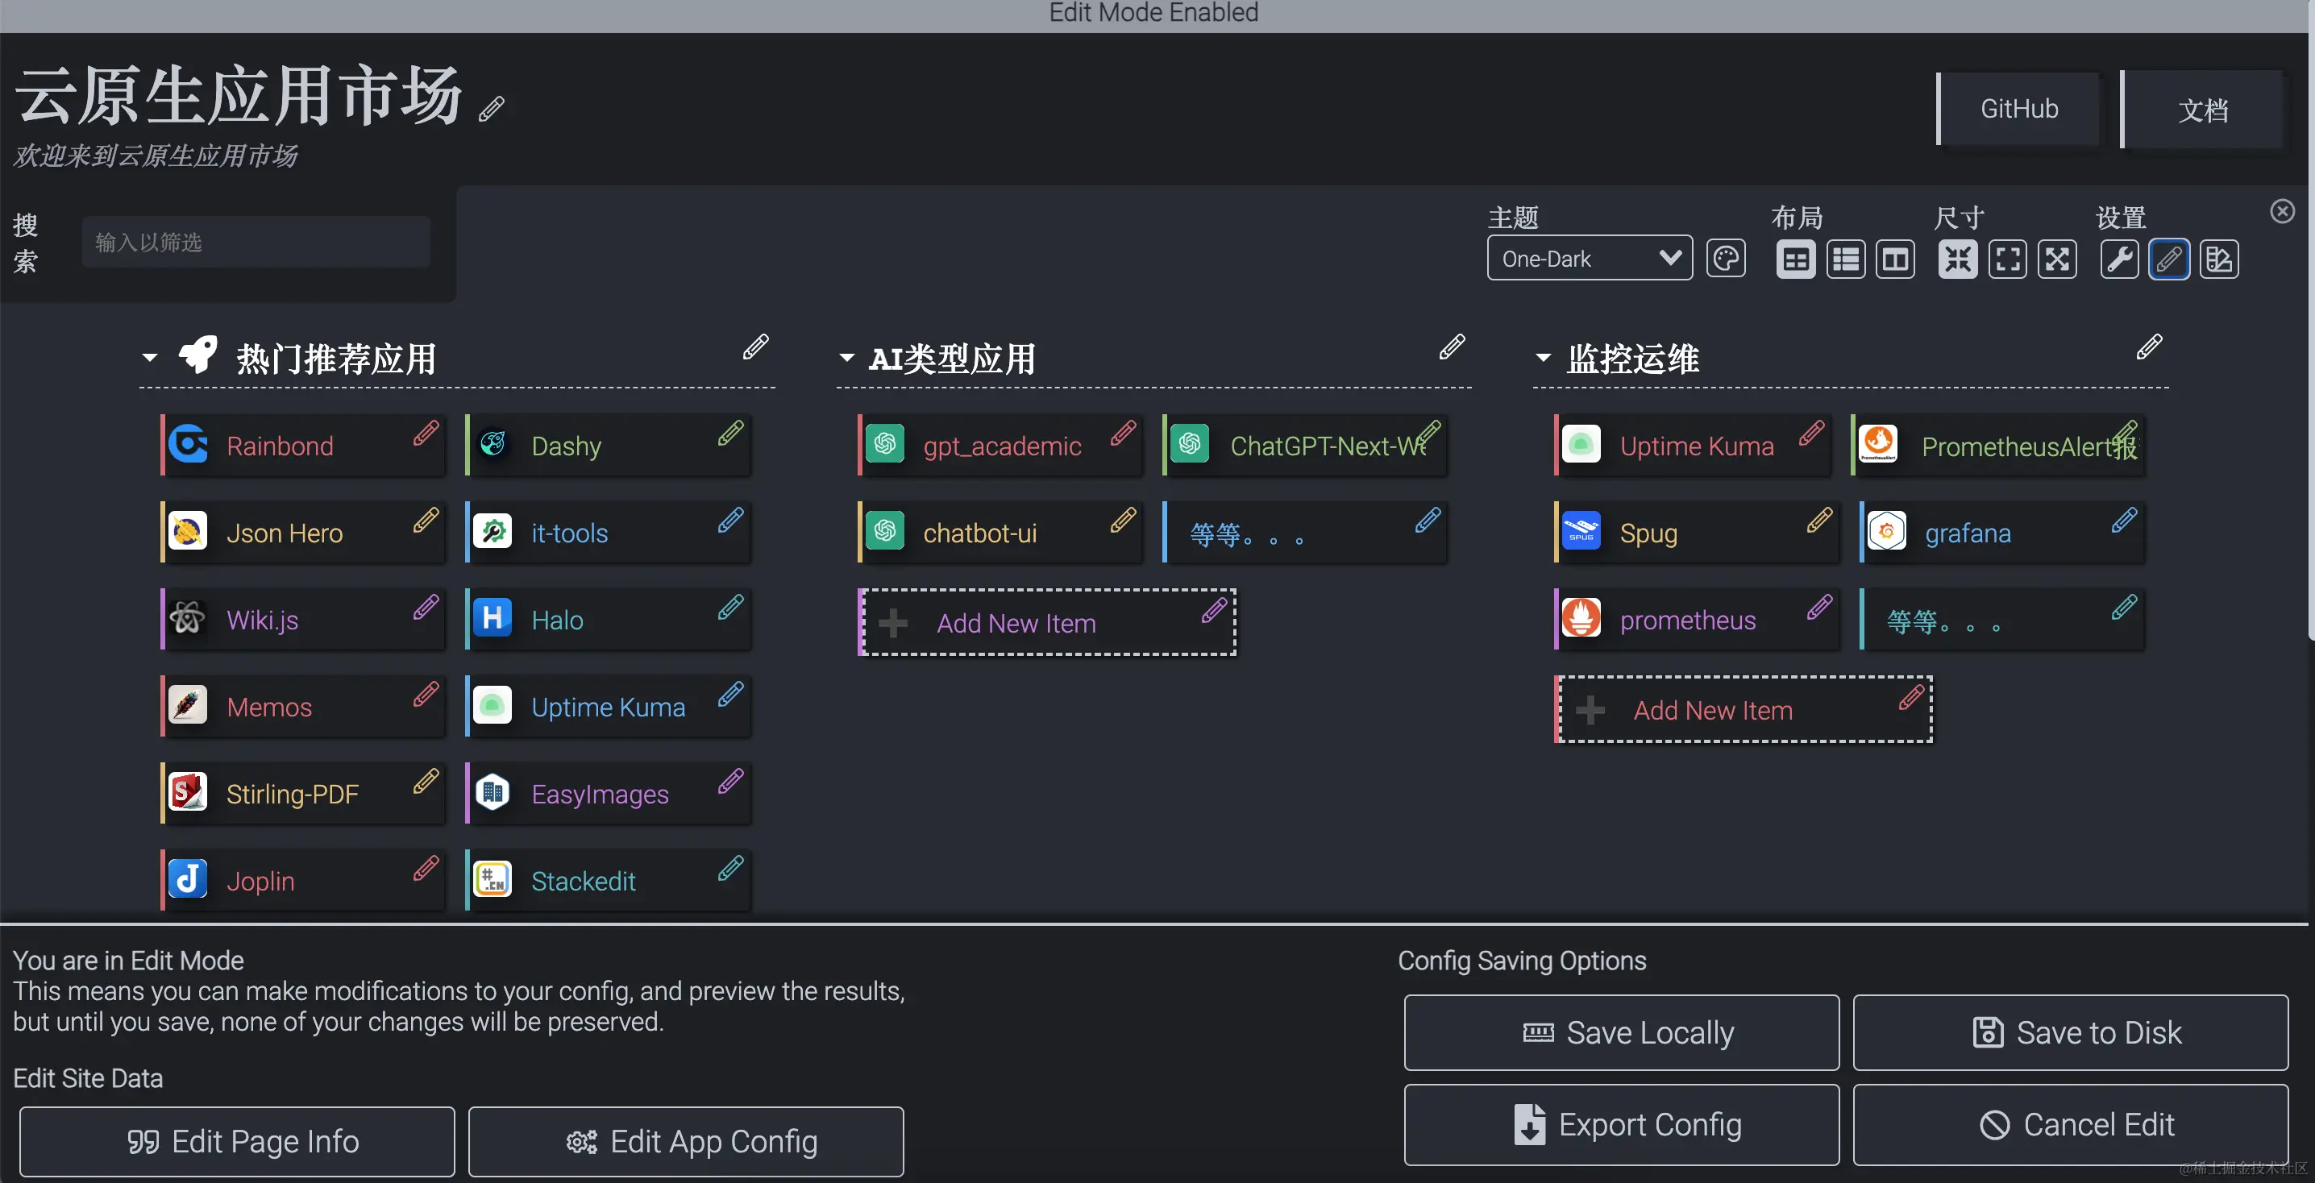Open Edit App Config
This screenshot has width=2315, height=1183.
pos(686,1141)
